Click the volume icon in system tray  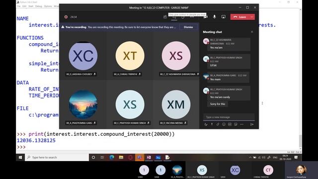264,157
